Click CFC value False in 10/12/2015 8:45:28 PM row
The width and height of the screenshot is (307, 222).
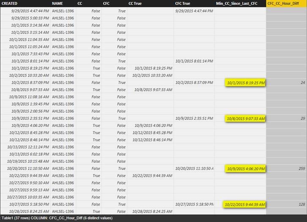pos(121,133)
